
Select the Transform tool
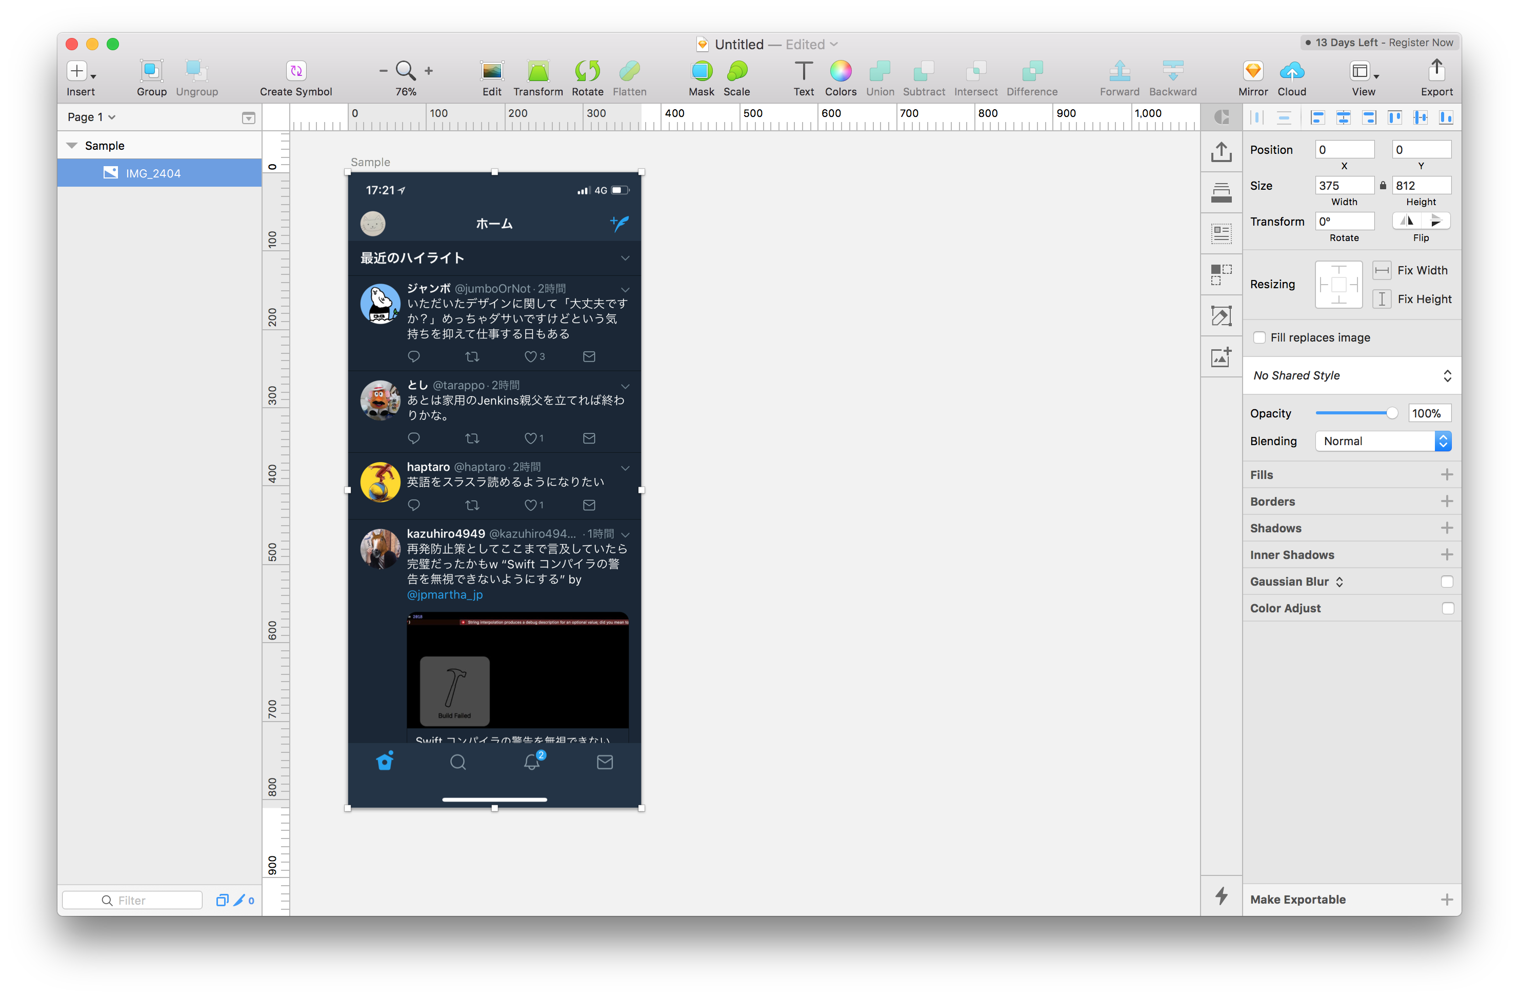click(x=538, y=71)
